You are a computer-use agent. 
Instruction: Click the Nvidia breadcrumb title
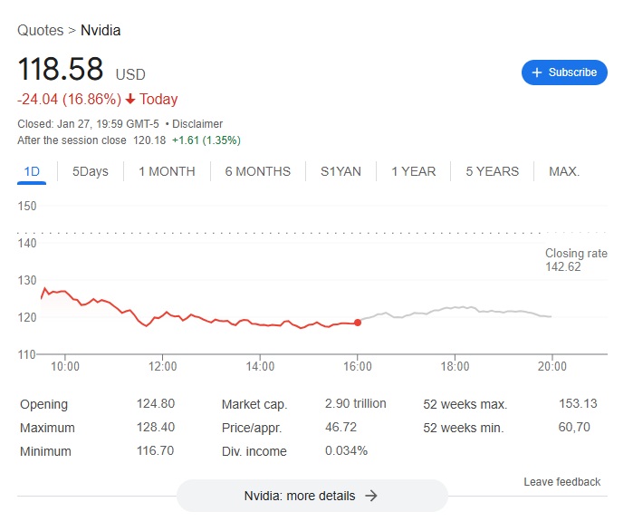pyautogui.click(x=101, y=30)
